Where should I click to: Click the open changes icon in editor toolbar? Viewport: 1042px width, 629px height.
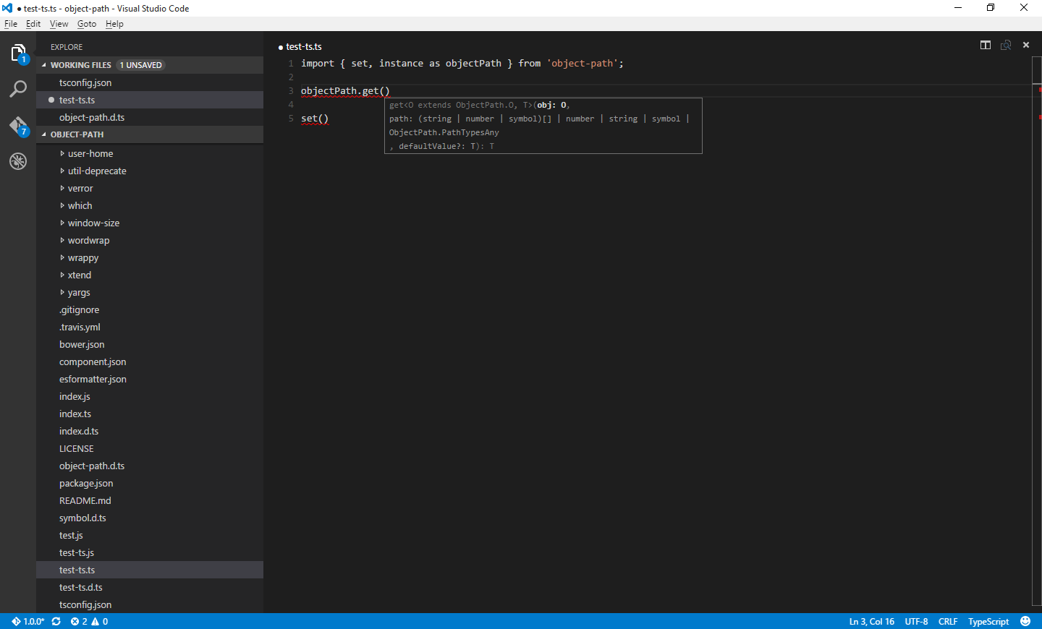(x=1006, y=45)
